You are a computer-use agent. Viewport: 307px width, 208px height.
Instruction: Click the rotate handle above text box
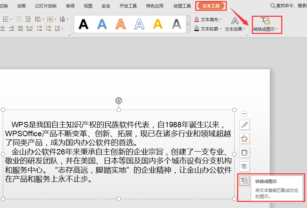click(x=119, y=100)
